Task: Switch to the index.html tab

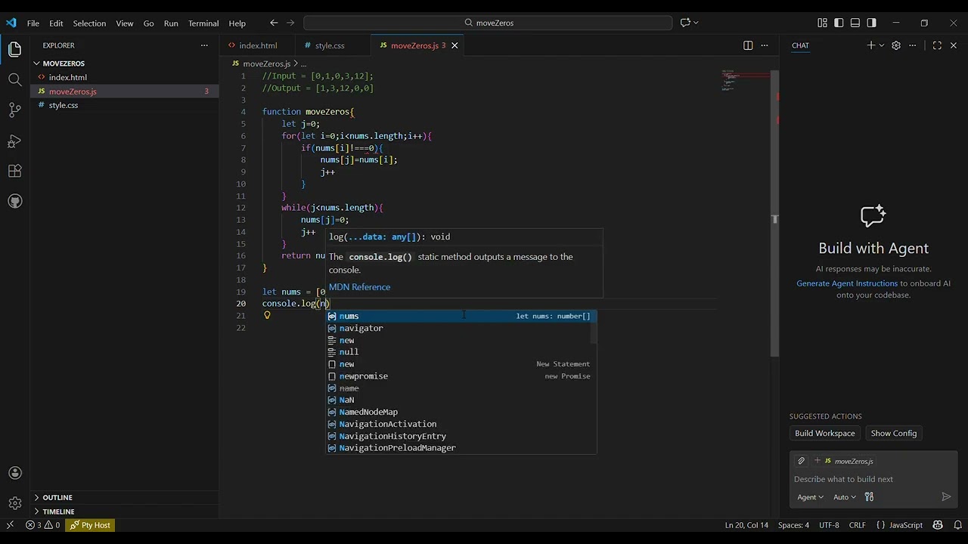Action: [258, 45]
